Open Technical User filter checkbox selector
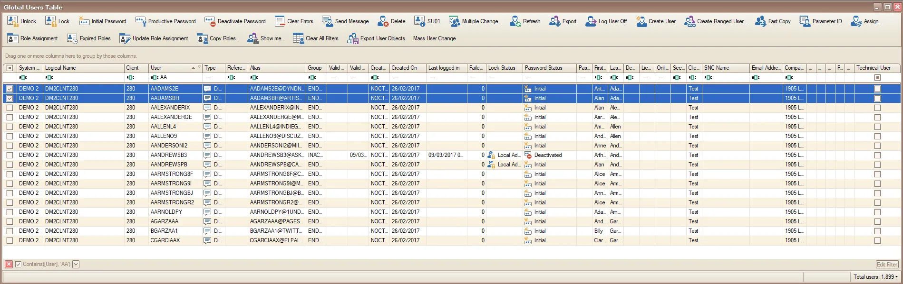 (x=877, y=77)
